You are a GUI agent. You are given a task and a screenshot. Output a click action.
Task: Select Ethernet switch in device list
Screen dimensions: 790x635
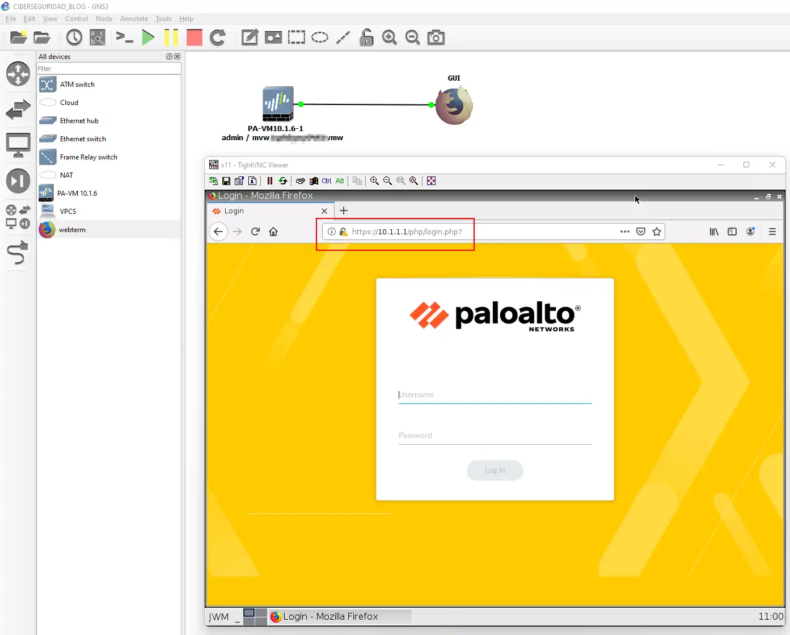109,139
